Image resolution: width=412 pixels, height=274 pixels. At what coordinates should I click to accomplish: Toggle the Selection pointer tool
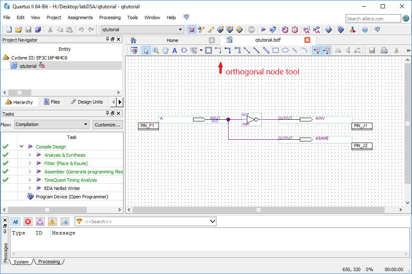point(146,50)
